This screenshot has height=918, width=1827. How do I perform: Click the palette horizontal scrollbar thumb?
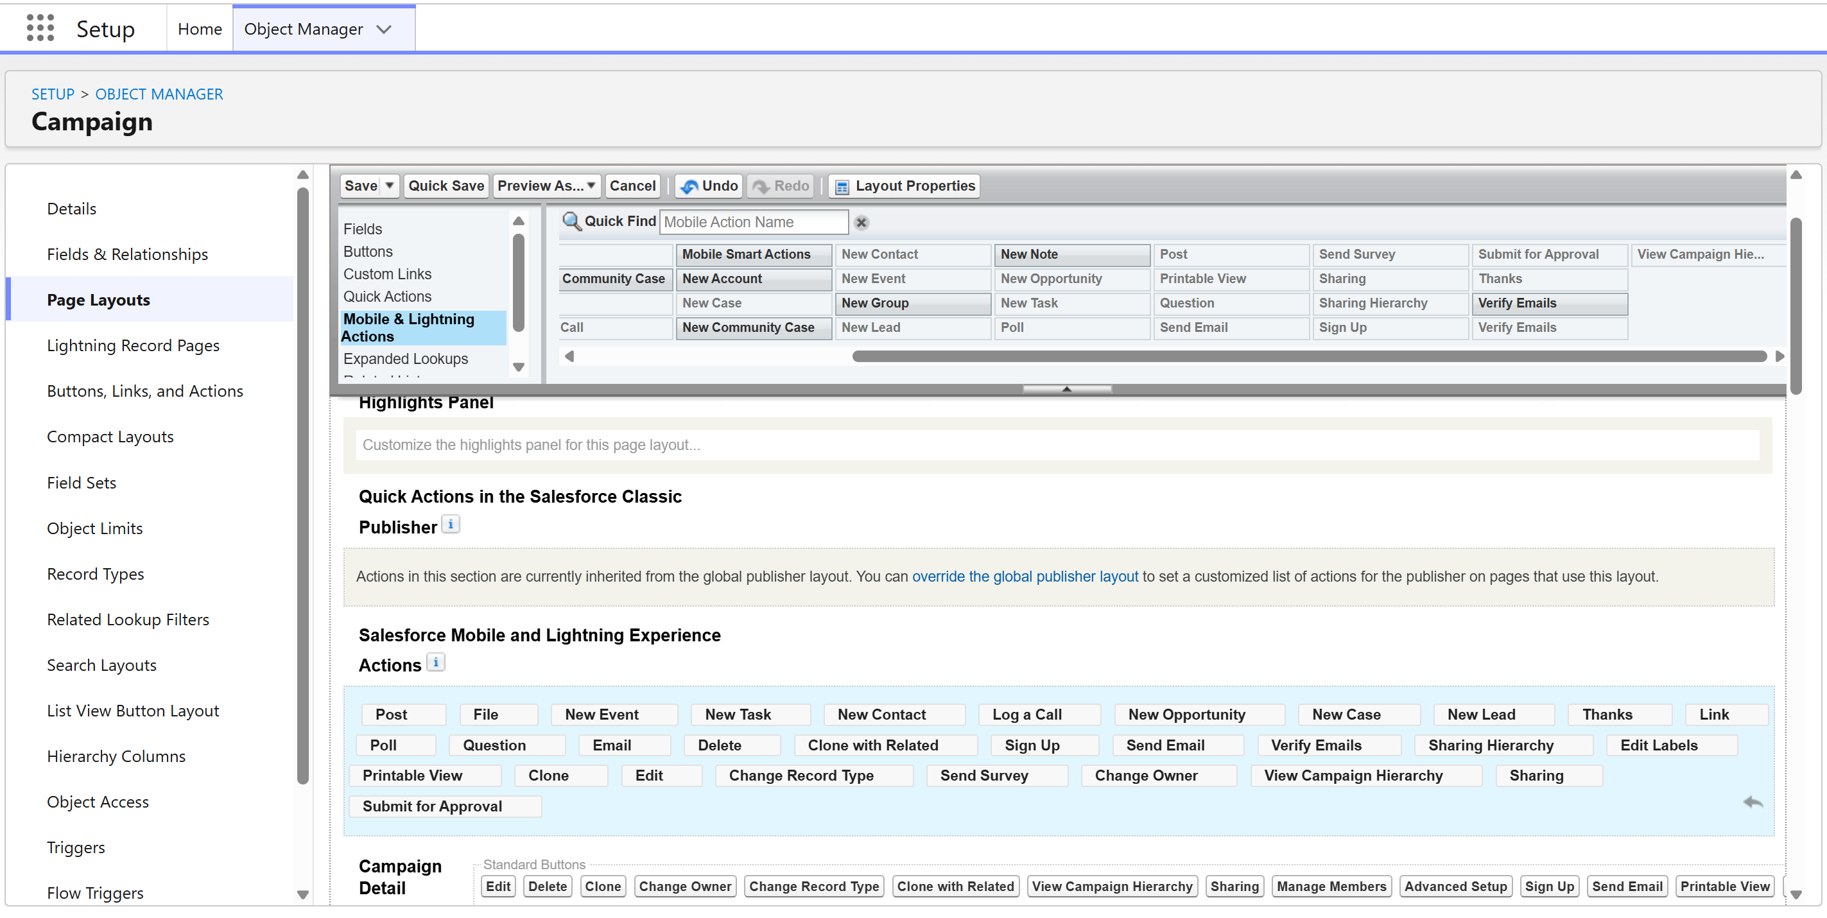(x=1309, y=356)
